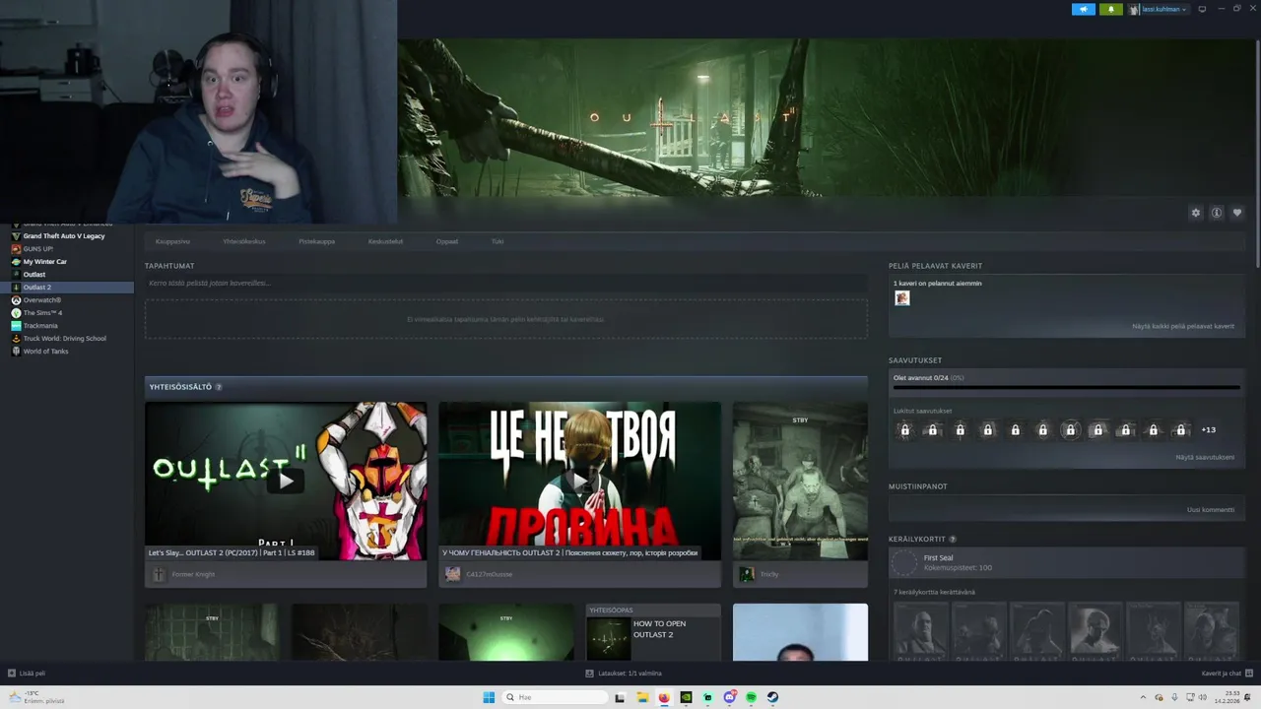
Task: Open the Kauppasivu tab
Action: pos(172,241)
